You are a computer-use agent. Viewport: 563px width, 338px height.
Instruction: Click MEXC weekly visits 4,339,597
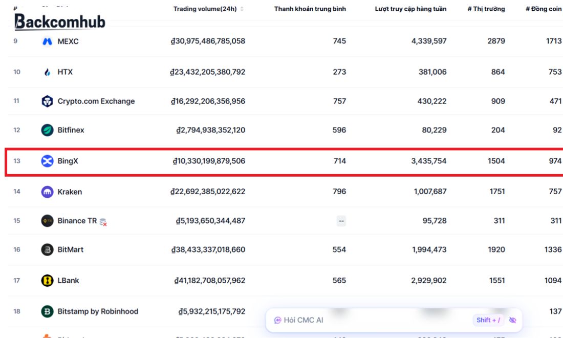click(429, 41)
